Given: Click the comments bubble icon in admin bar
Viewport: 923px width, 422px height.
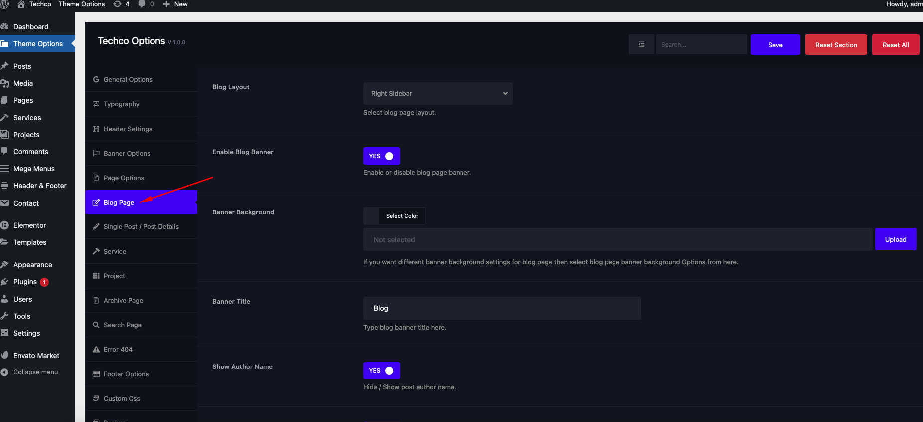Looking at the screenshot, I should (142, 4).
